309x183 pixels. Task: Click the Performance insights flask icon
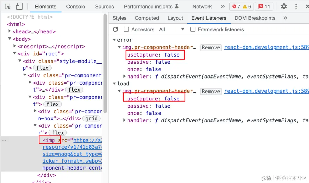pos(177,6)
